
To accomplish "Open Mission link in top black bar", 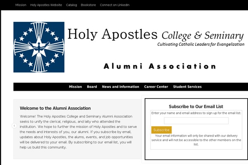I will pyautogui.click(x=21, y=5).
